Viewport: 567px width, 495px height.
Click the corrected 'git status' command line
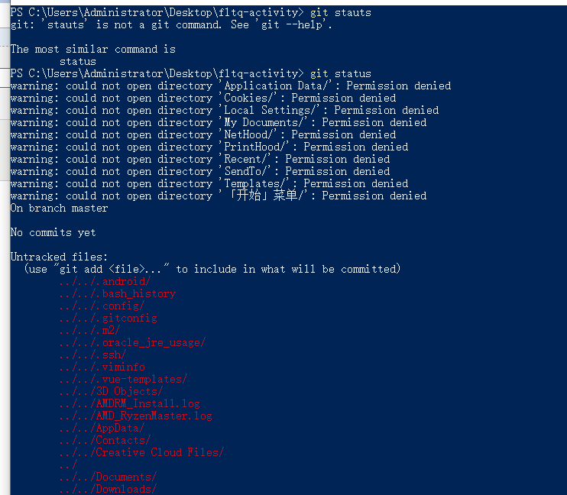[x=341, y=74]
